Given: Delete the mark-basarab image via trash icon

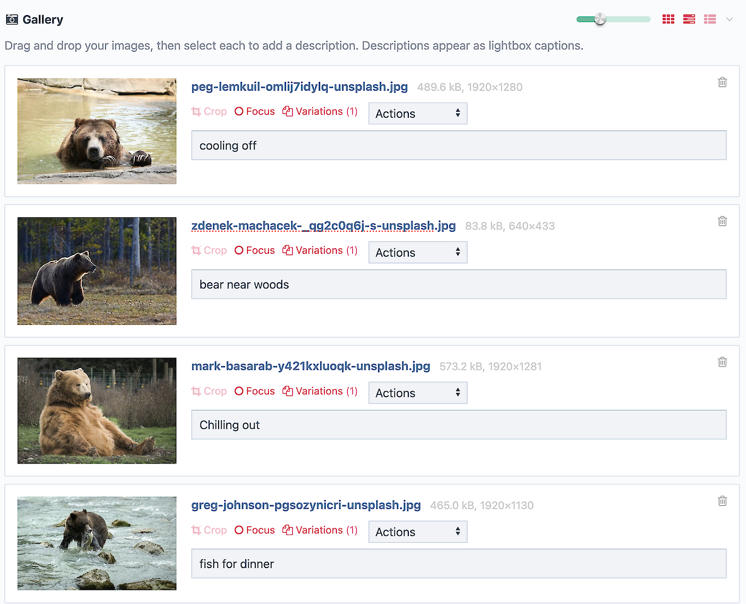Looking at the screenshot, I should (x=722, y=362).
